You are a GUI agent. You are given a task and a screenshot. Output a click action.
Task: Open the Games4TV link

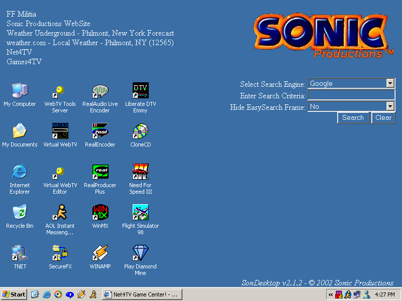tap(24, 62)
